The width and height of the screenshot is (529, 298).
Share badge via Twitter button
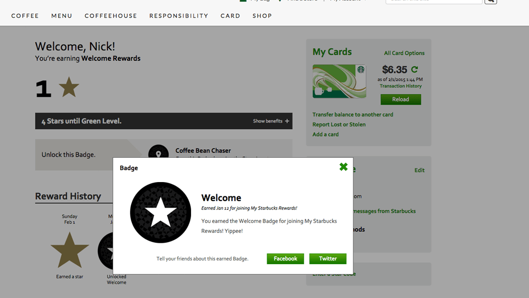pos(327,259)
